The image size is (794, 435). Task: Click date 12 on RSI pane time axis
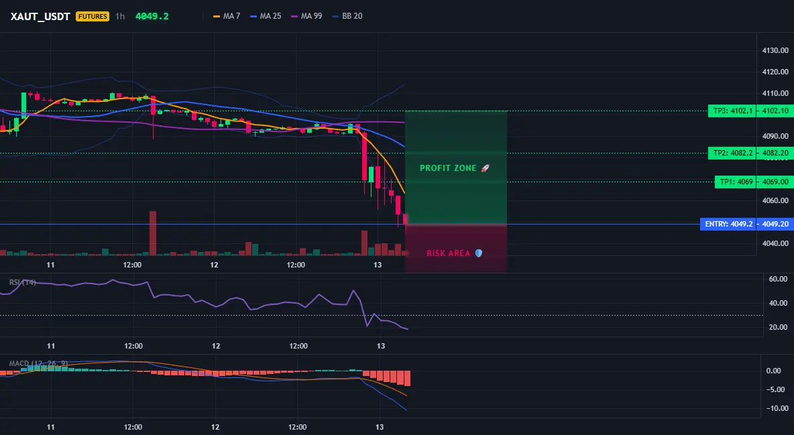click(x=216, y=346)
